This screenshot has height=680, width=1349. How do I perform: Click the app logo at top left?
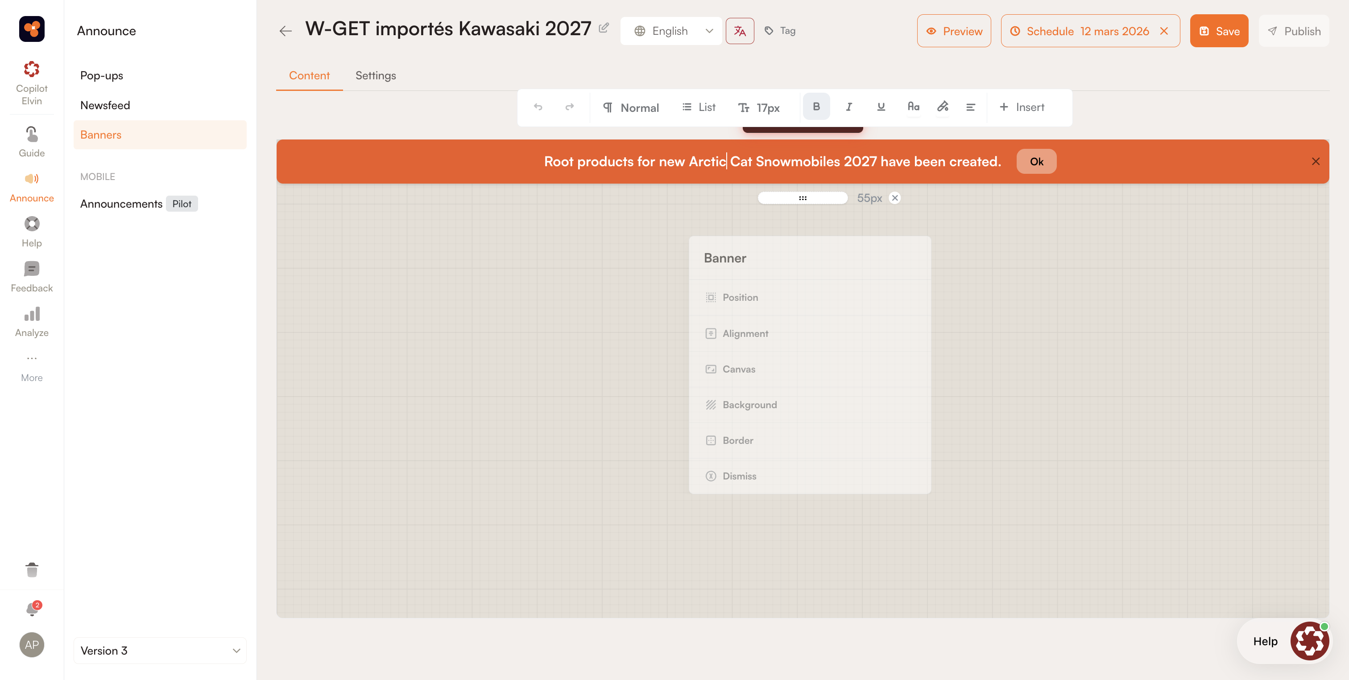pyautogui.click(x=31, y=28)
